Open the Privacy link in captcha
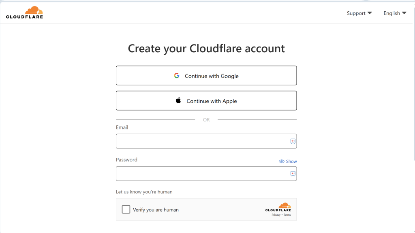 pyautogui.click(x=276, y=215)
